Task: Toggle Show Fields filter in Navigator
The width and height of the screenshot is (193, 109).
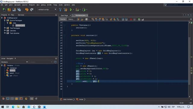Action: 8,98
